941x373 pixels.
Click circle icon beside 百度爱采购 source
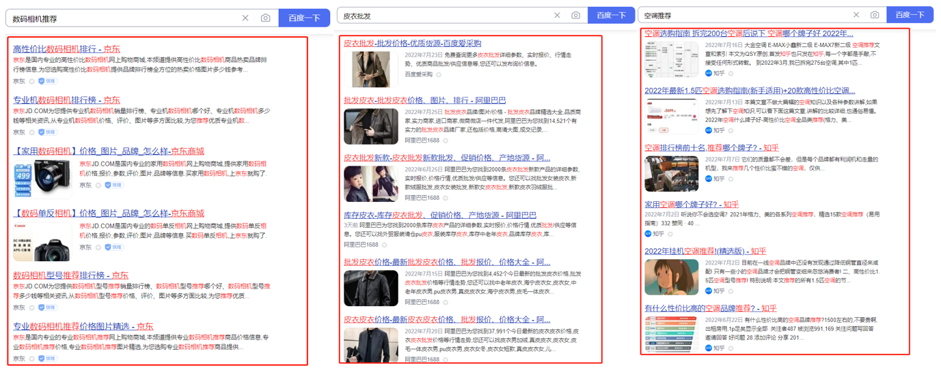coord(439,75)
